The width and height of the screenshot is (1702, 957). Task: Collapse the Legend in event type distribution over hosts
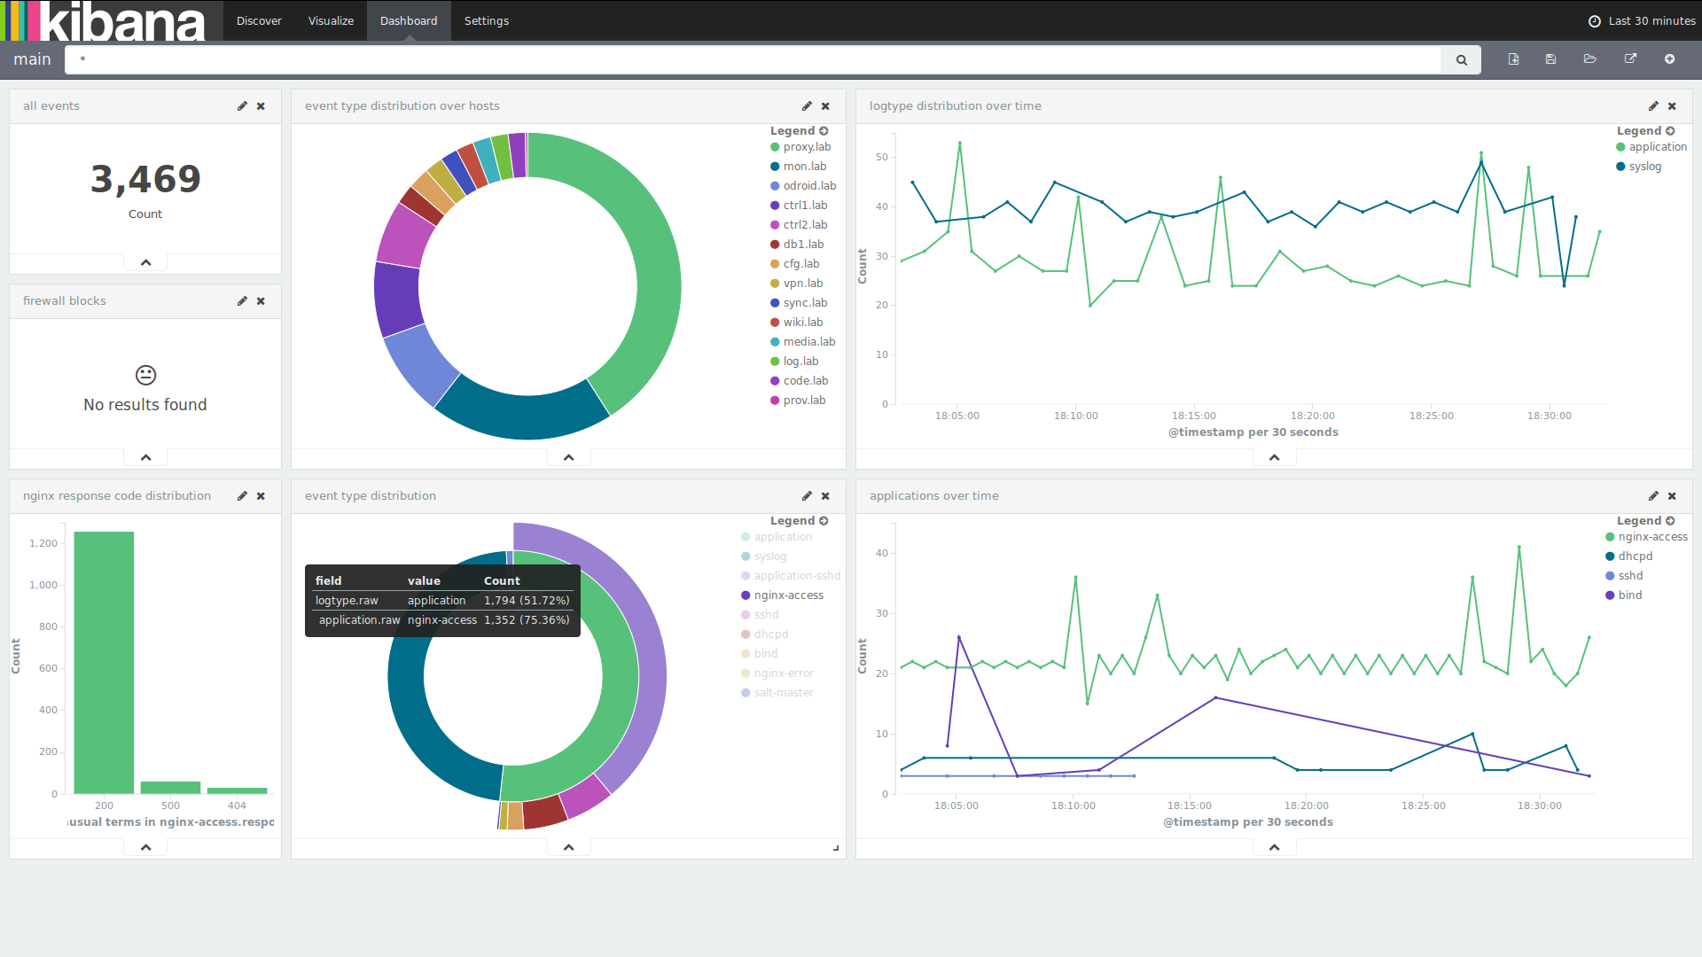(x=824, y=131)
